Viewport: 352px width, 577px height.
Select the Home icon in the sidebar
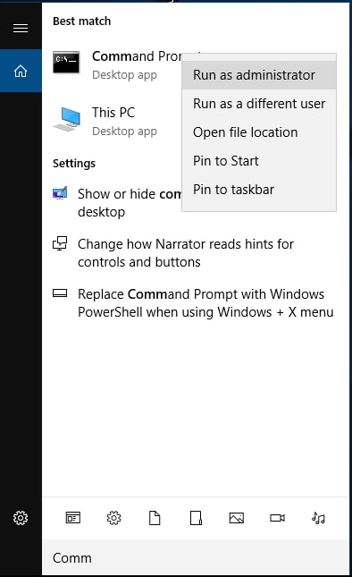click(x=21, y=71)
